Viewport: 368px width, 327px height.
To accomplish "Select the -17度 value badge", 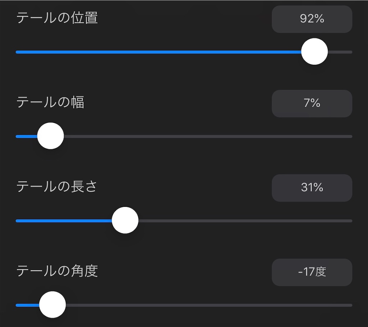I will pos(312,272).
